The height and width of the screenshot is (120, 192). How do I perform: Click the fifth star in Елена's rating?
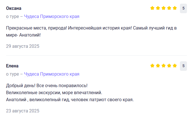pyautogui.click(x=175, y=66)
